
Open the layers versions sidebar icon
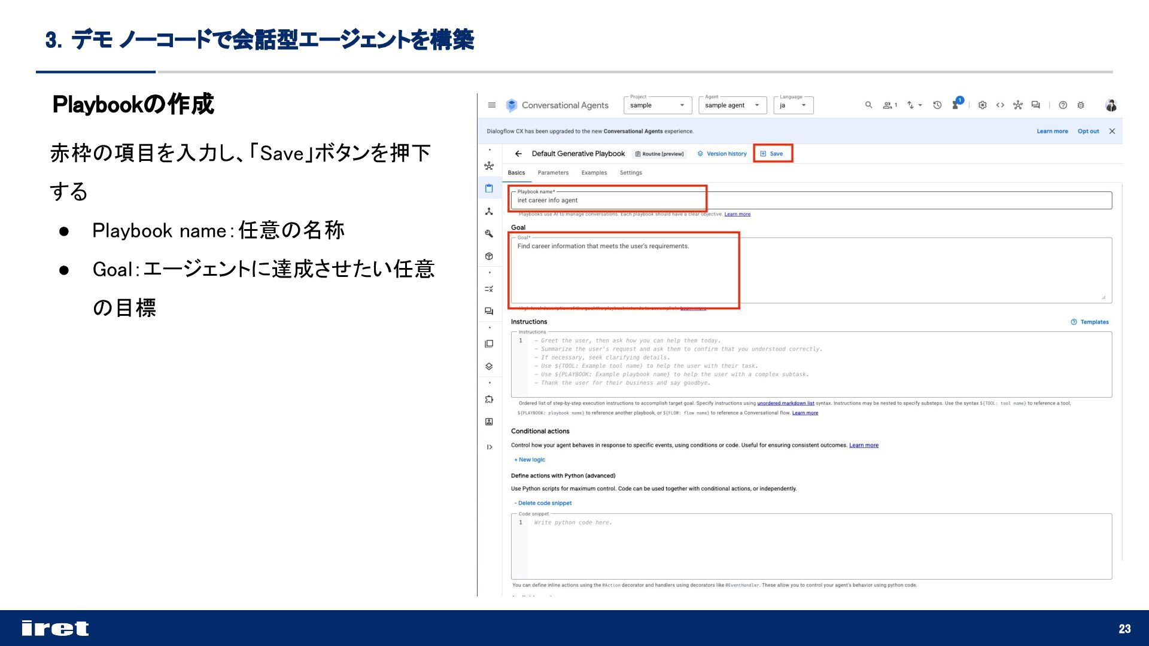pos(489,366)
